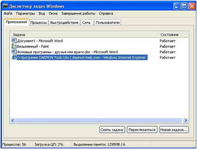Image resolution: width=197 pixels, height=149 pixels.
Task: Switch to the Быстродействие tab
Action: (64, 22)
